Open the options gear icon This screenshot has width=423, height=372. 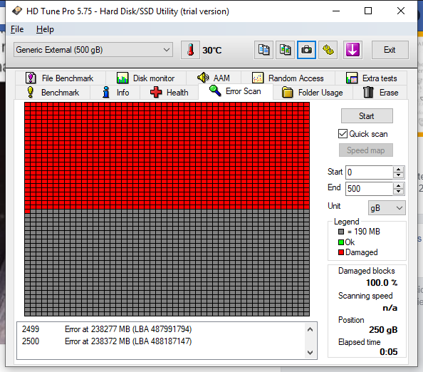click(328, 50)
